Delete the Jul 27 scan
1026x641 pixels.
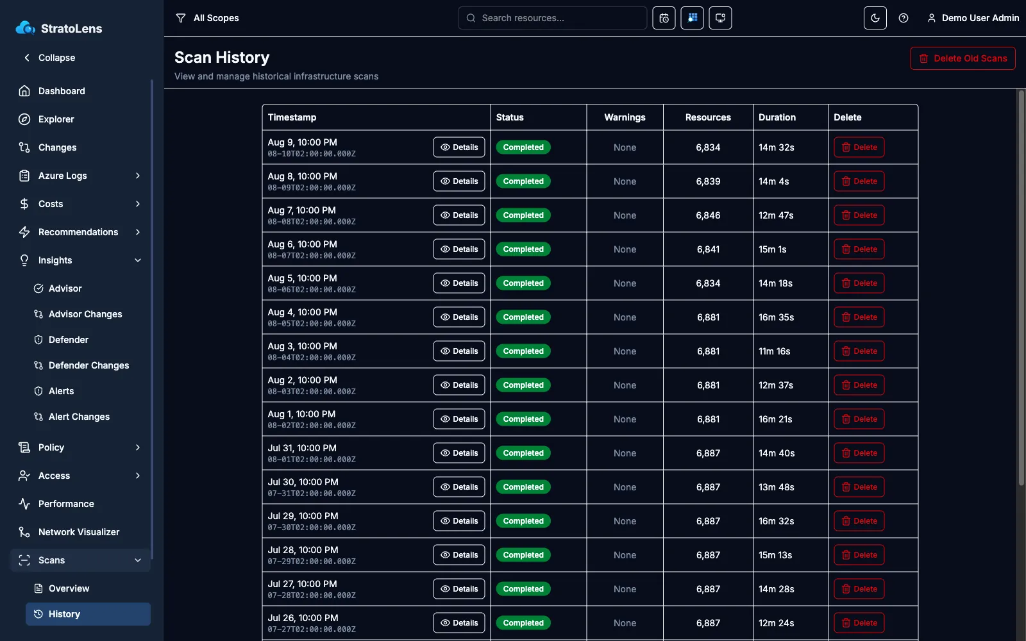pyautogui.click(x=859, y=589)
